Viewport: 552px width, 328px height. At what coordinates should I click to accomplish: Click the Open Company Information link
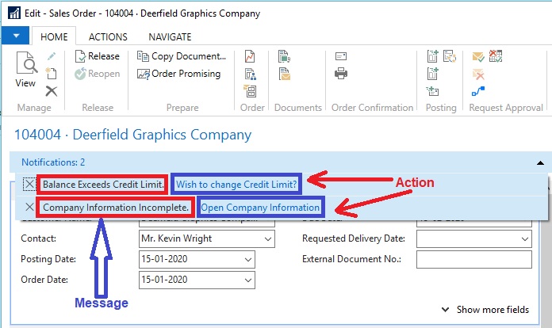tap(260, 208)
